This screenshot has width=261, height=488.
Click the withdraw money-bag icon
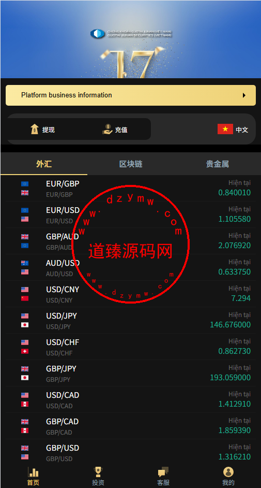[x=35, y=129]
